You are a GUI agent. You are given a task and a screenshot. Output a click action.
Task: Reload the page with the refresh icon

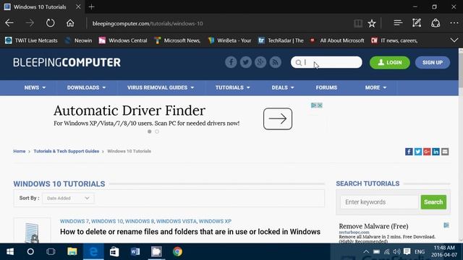tap(50, 23)
